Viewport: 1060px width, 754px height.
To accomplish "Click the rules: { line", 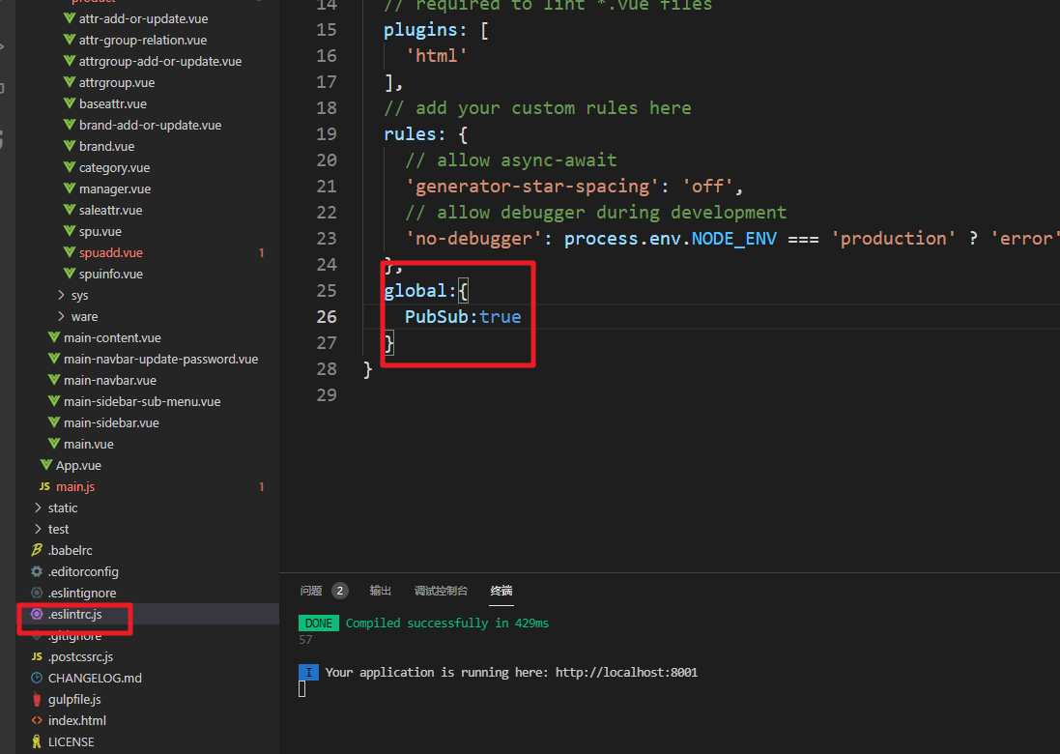I will tap(426, 134).
